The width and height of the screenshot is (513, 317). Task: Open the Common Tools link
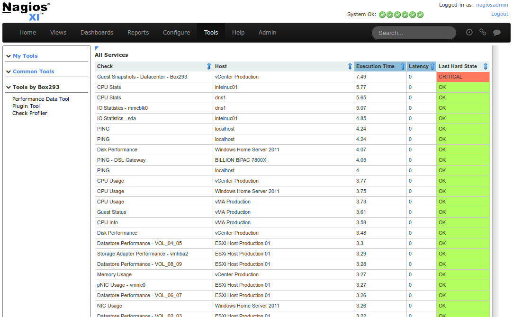pos(33,71)
